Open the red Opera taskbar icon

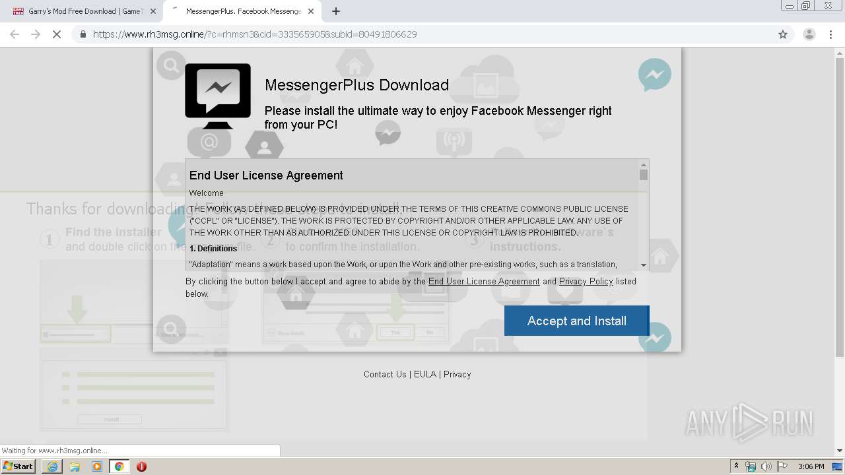(x=141, y=466)
